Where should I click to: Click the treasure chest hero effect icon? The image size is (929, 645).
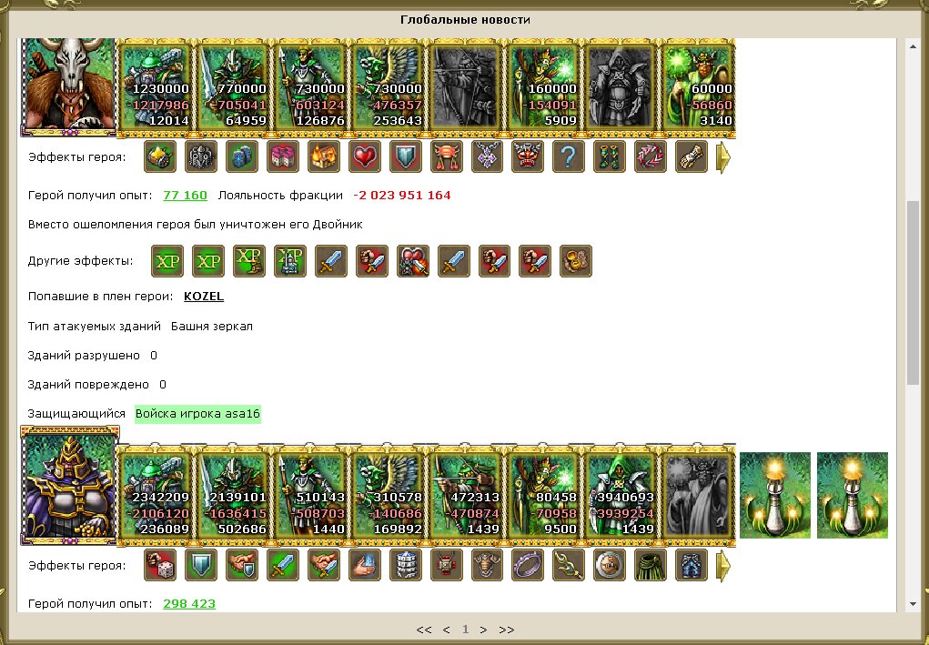coord(324,157)
